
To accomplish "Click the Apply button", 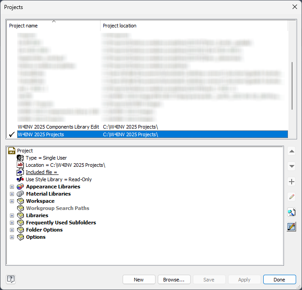I will tap(244, 279).
